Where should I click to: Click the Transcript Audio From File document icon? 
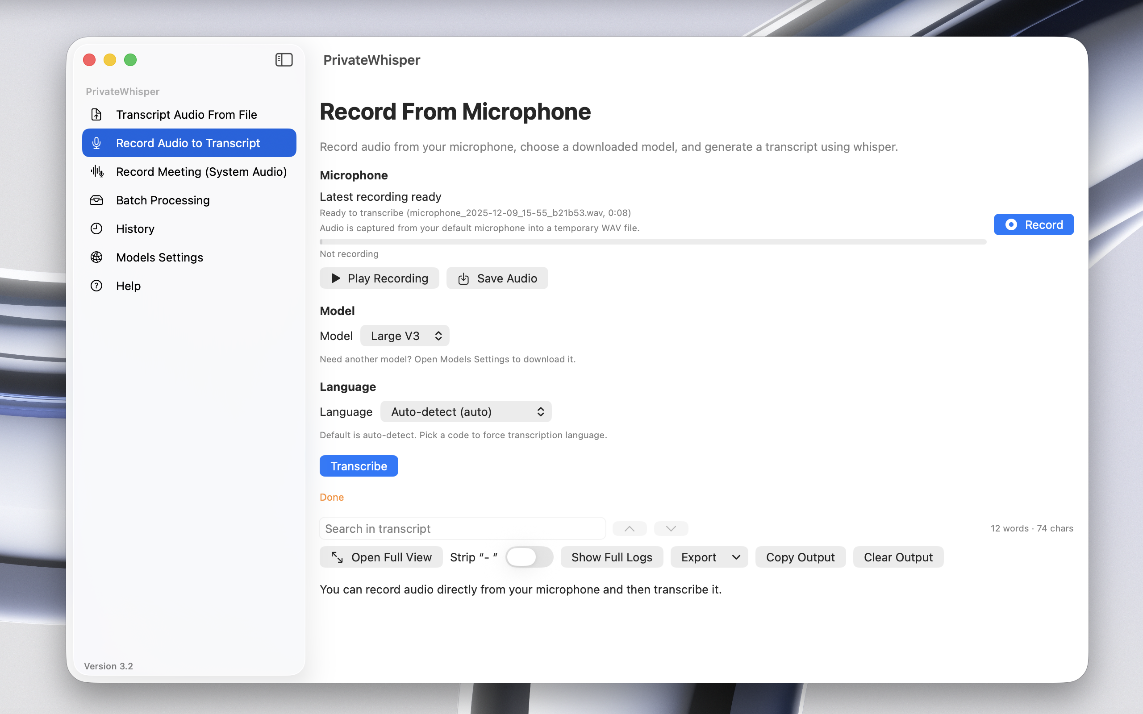pyautogui.click(x=96, y=114)
